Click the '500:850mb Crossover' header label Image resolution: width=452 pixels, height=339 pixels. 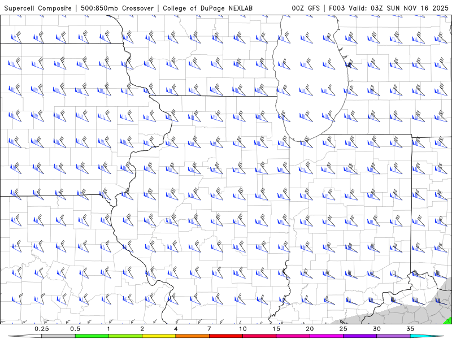(117, 8)
